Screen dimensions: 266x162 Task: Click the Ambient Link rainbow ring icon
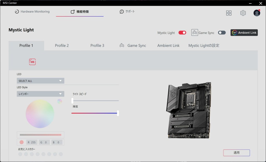pos(235,33)
